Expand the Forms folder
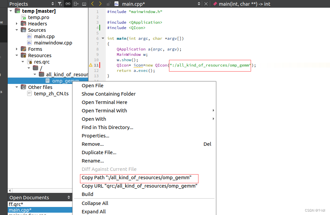The height and width of the screenshot is (215, 330). 17,49
